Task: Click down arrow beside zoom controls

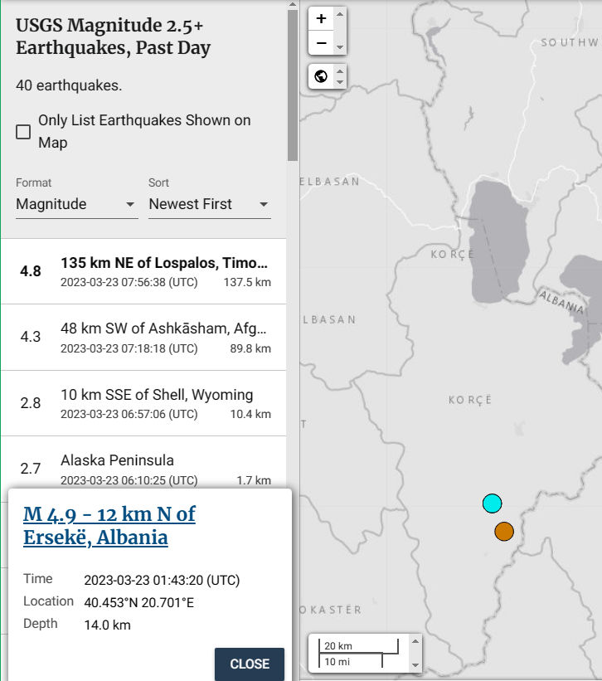Action: (339, 47)
